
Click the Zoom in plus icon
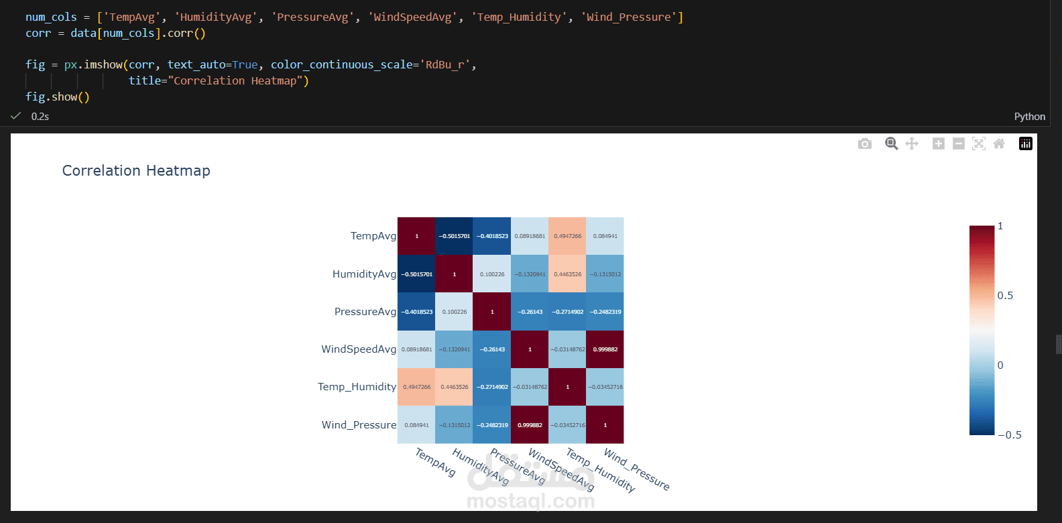coord(939,143)
